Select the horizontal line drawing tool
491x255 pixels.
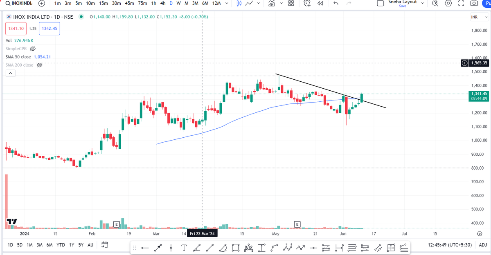tap(144, 248)
